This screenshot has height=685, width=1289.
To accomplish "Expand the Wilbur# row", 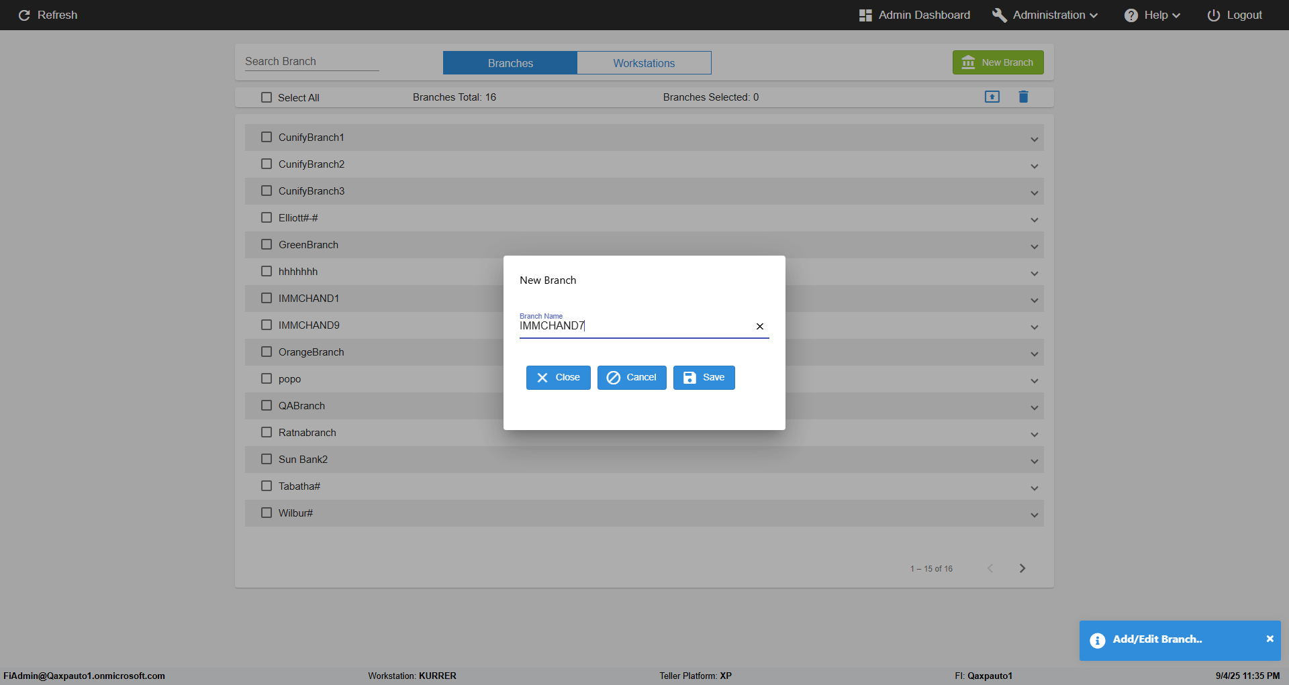I will point(1034,515).
